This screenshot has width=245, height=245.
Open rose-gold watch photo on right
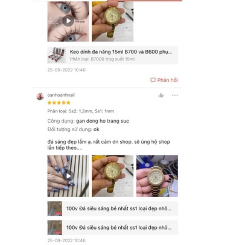pos(157,176)
